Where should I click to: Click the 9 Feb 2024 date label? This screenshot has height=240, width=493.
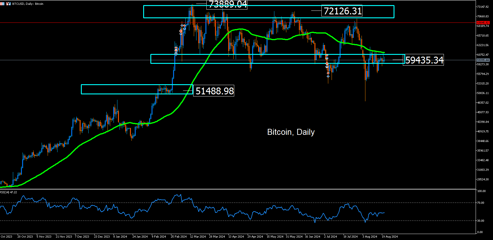[159, 237]
